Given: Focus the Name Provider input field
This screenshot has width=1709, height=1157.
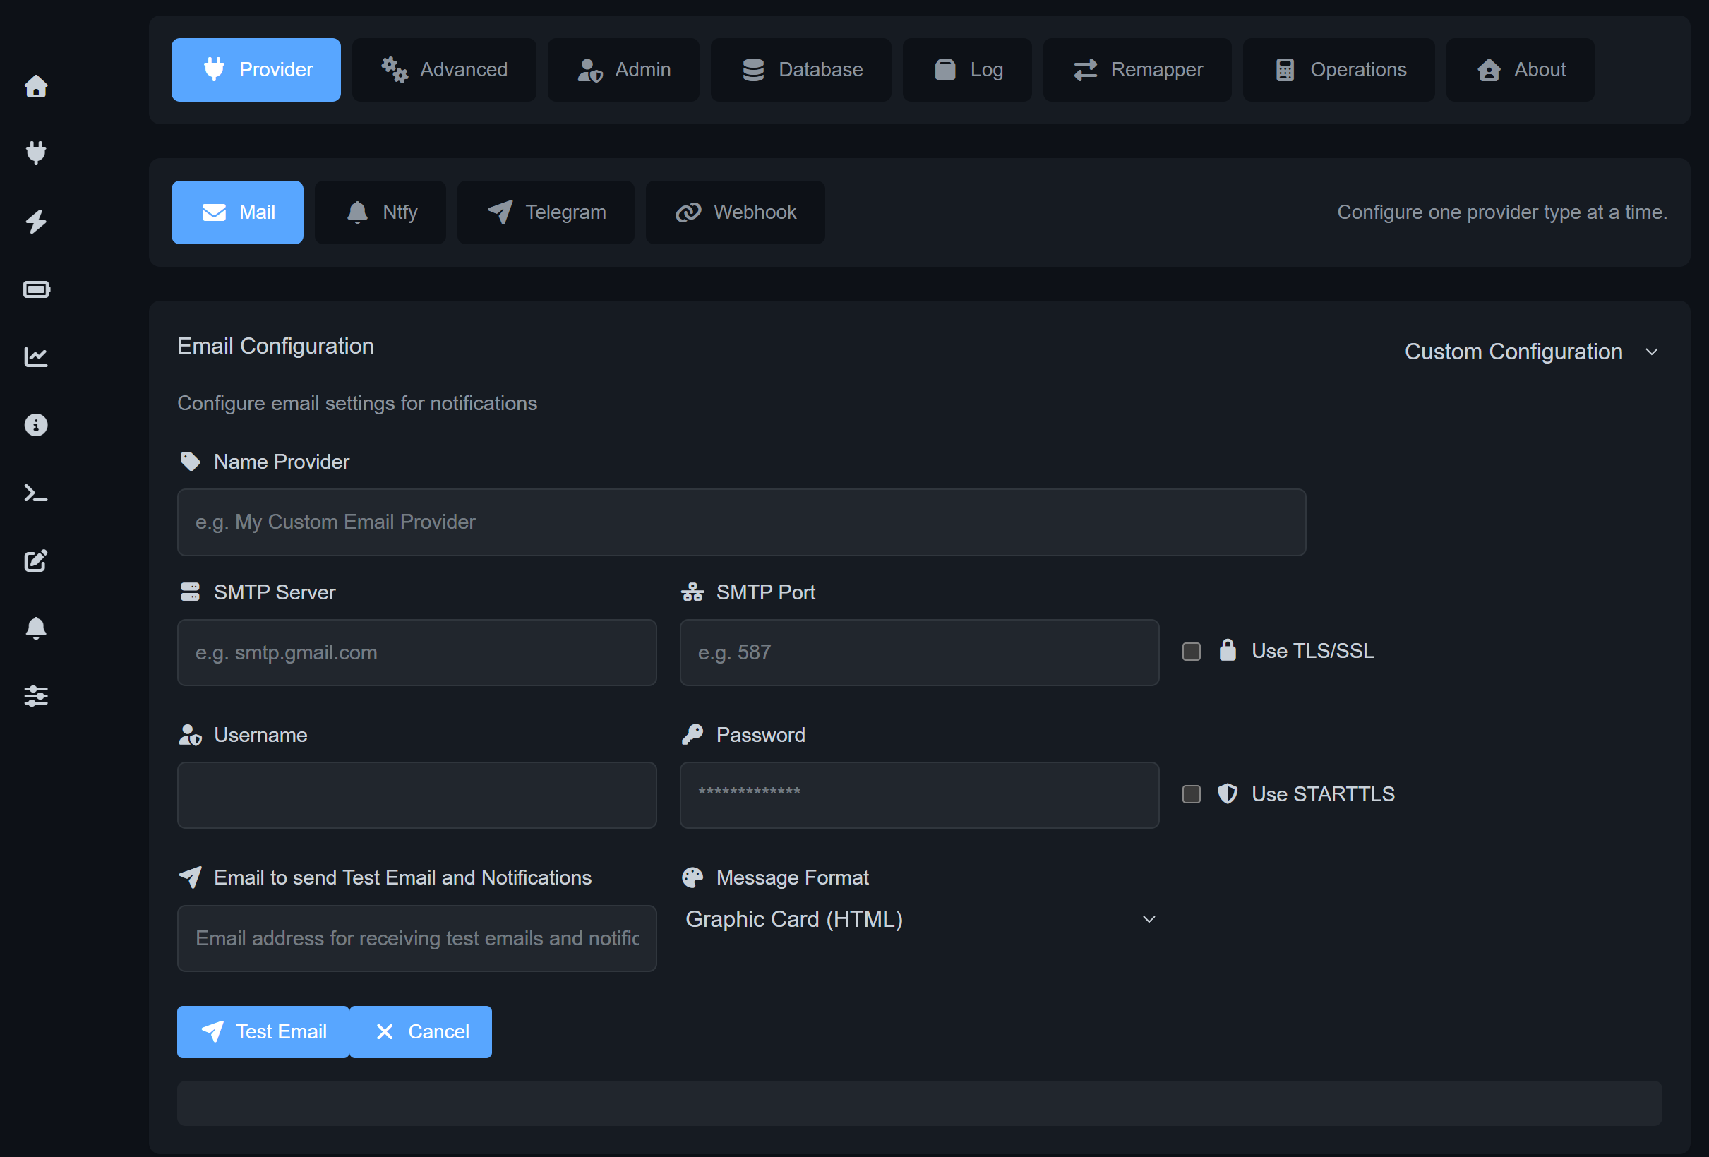Looking at the screenshot, I should tap(741, 522).
